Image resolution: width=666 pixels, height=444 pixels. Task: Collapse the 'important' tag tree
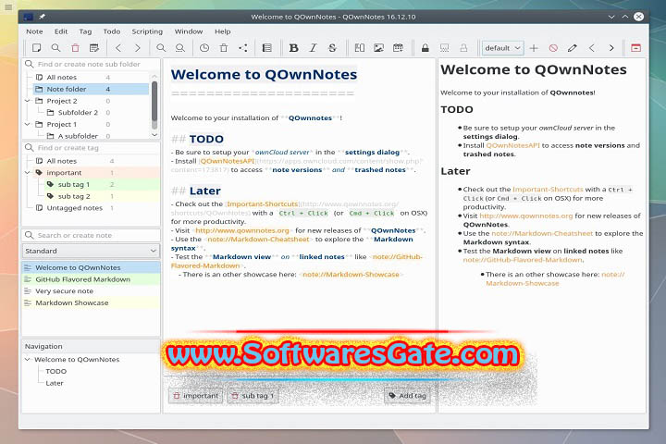point(28,172)
